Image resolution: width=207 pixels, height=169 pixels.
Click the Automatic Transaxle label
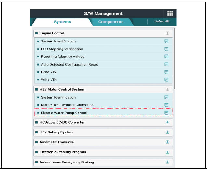[x=57, y=142]
